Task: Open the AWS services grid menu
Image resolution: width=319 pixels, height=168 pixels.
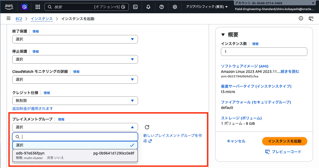Action: 38,7
